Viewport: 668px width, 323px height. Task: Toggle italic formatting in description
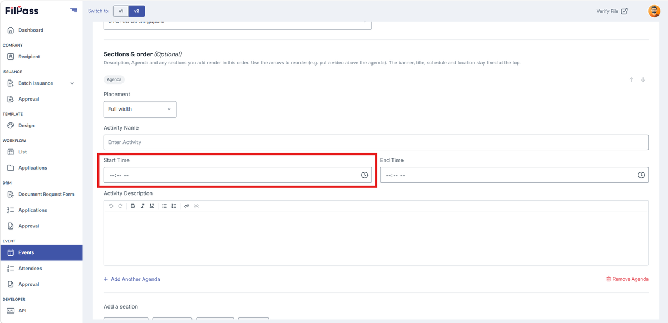[x=143, y=206]
